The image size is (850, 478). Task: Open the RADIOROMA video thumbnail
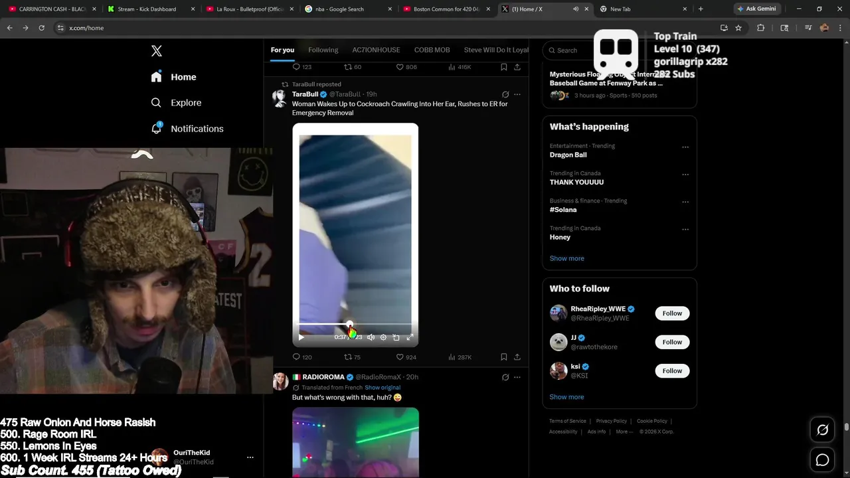pos(355,442)
